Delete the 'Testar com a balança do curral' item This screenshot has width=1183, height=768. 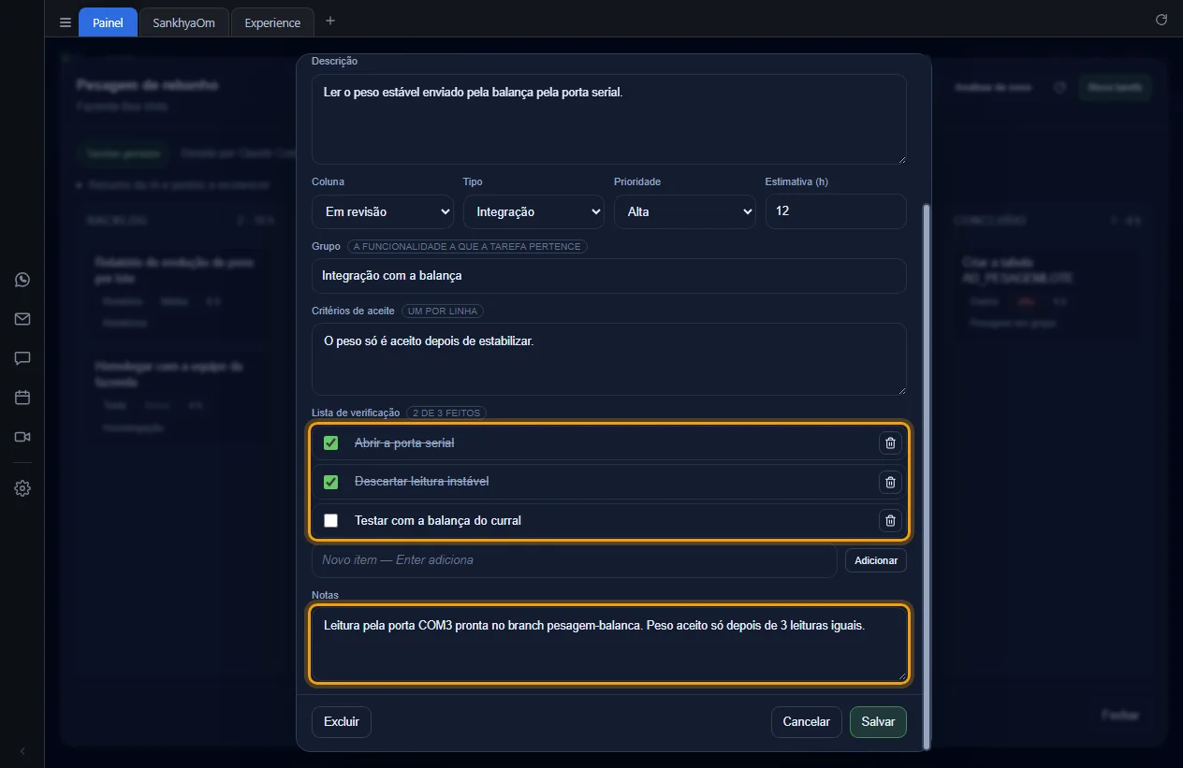890,520
